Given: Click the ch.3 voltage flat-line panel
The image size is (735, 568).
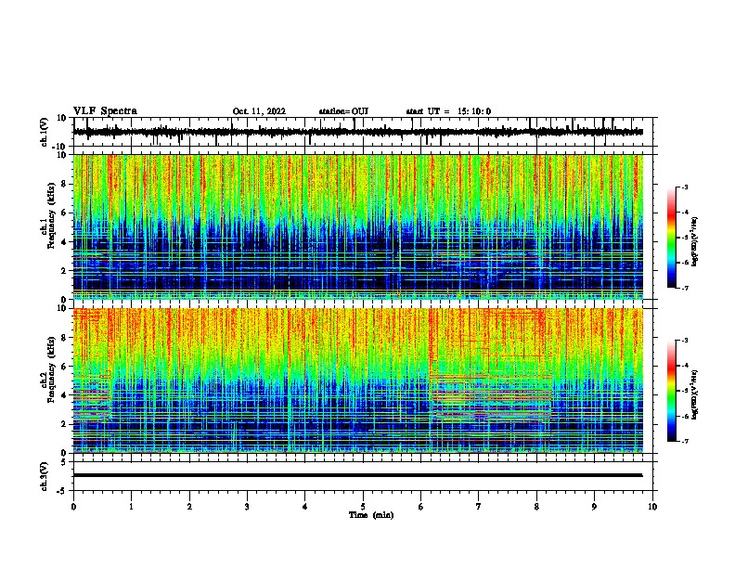Looking at the screenshot, I should pos(363,476).
